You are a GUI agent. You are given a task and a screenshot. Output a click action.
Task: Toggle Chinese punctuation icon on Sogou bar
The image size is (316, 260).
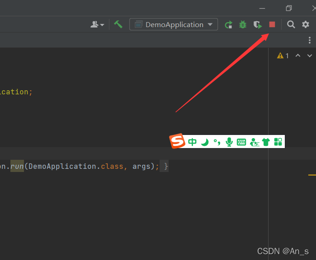pyautogui.click(x=217, y=142)
